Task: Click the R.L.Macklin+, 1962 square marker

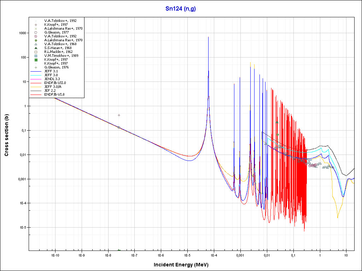Action: pyautogui.click(x=36, y=52)
